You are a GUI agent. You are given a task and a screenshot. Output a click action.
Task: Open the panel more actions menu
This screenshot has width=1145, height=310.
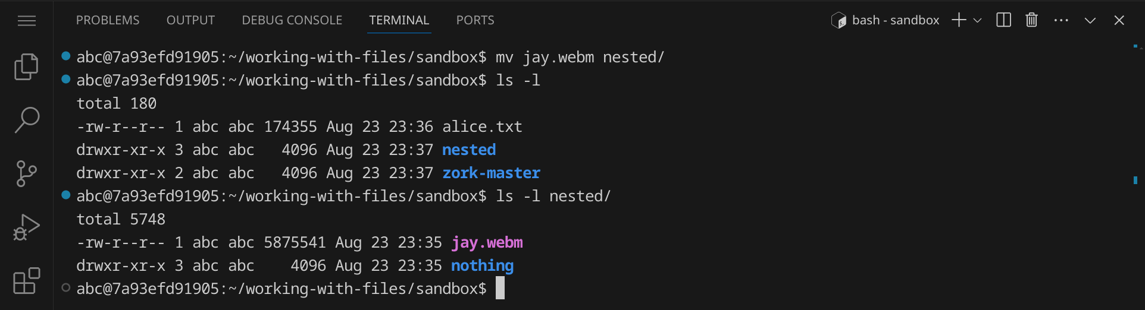[x=1060, y=20]
